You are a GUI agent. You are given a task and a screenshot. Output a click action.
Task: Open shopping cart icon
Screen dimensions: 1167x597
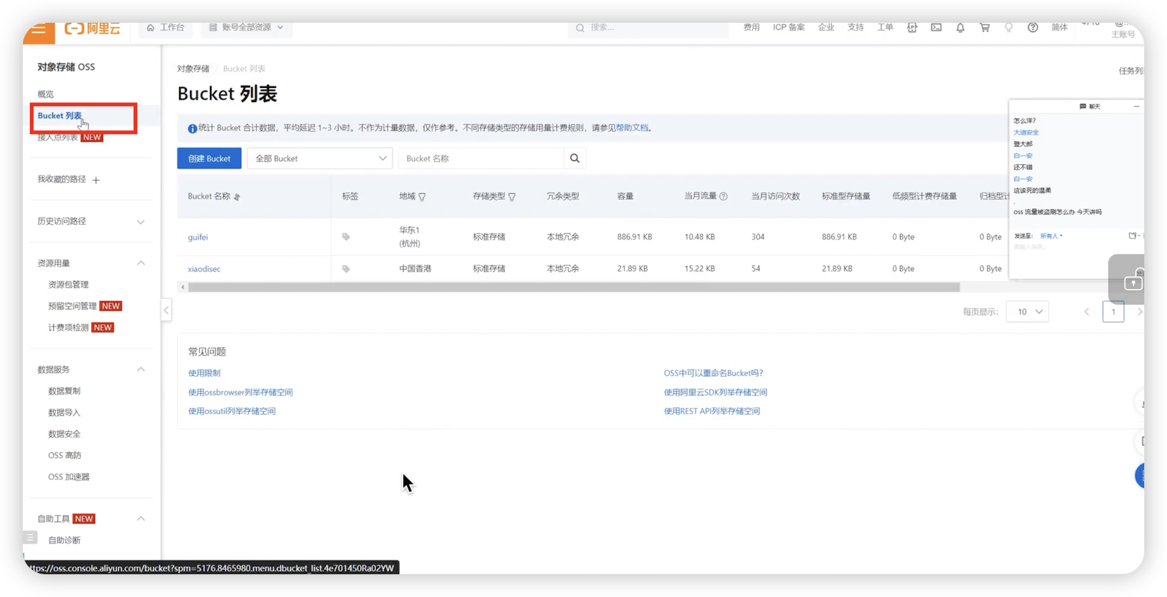[x=985, y=28]
